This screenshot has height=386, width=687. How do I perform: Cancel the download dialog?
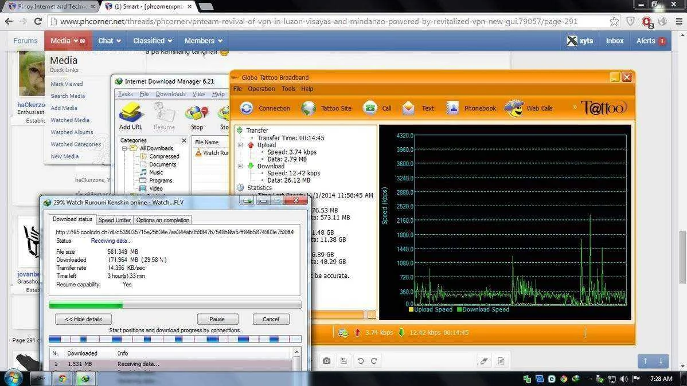click(x=271, y=319)
